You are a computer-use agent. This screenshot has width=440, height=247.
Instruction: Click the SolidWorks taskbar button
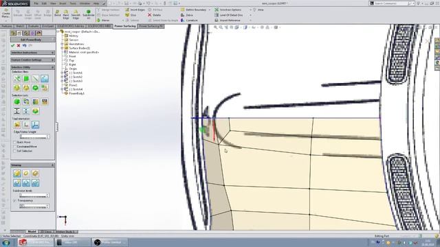coord(35,242)
